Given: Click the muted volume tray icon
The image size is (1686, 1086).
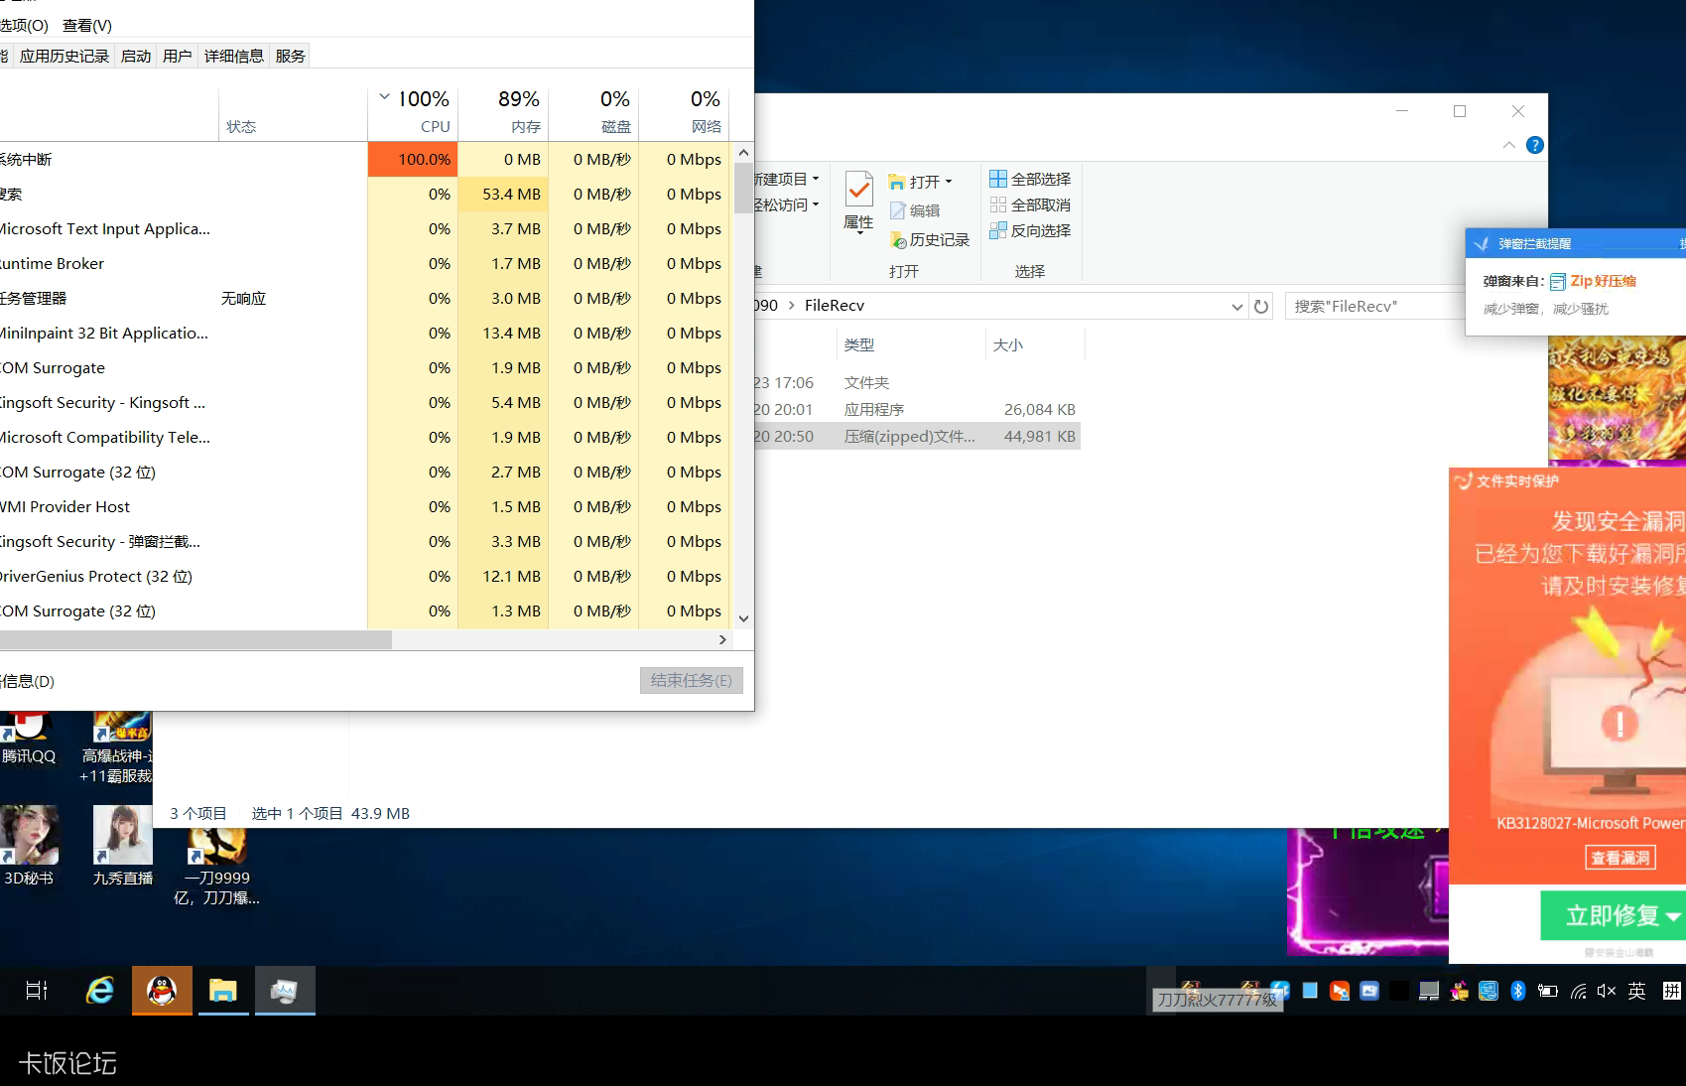Looking at the screenshot, I should (x=1607, y=990).
